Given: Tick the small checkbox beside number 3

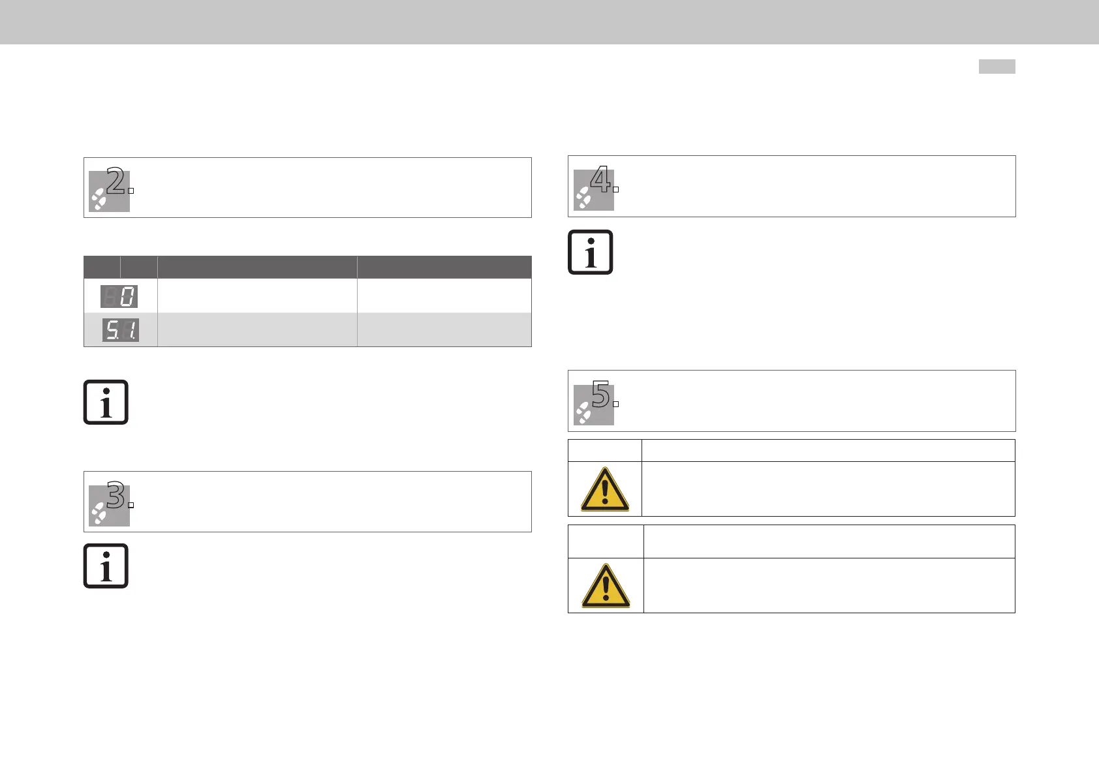Looking at the screenshot, I should click(x=131, y=505).
